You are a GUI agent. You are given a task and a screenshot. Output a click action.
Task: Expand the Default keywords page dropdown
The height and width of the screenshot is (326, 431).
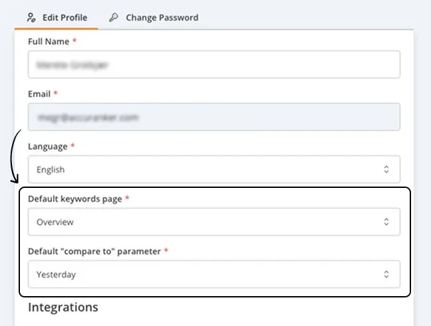click(214, 222)
